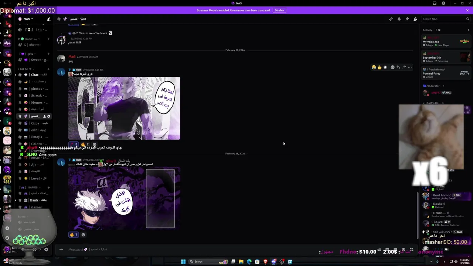Open the Pummel Party activity card
This screenshot has width=473, height=266.
[446, 73]
